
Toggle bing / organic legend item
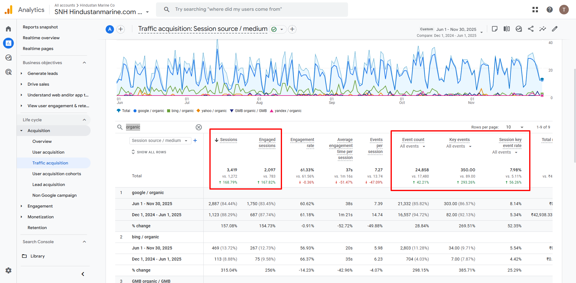click(x=180, y=111)
